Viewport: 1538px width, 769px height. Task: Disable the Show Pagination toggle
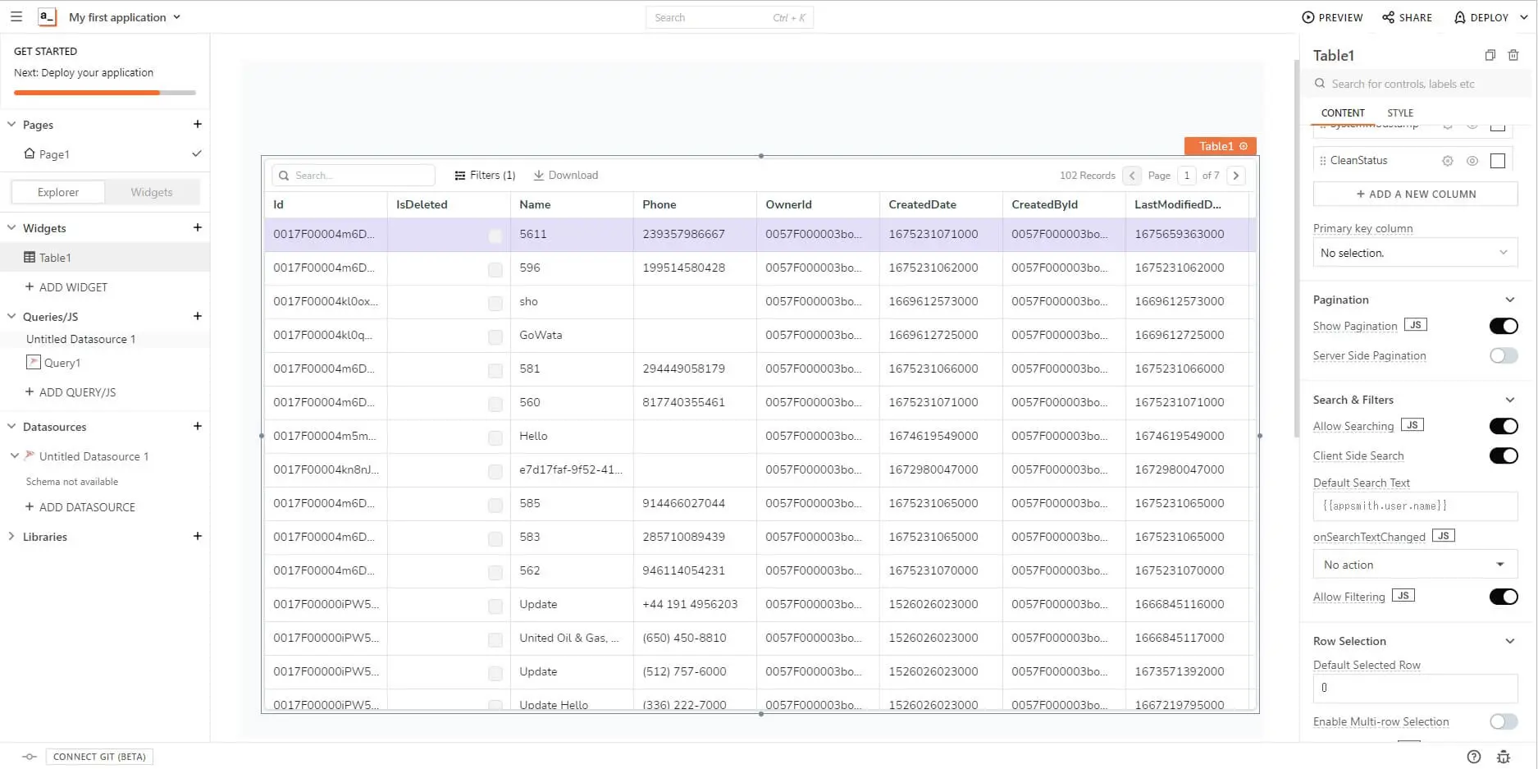click(x=1503, y=326)
